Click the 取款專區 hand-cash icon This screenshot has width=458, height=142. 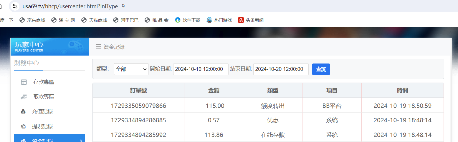(x=24, y=97)
